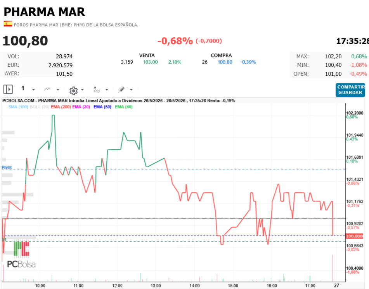
Task: Click the VENTA change 2,18%
Action: (175, 62)
